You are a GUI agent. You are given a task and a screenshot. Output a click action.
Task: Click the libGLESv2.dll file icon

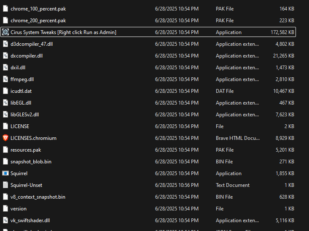5,115
